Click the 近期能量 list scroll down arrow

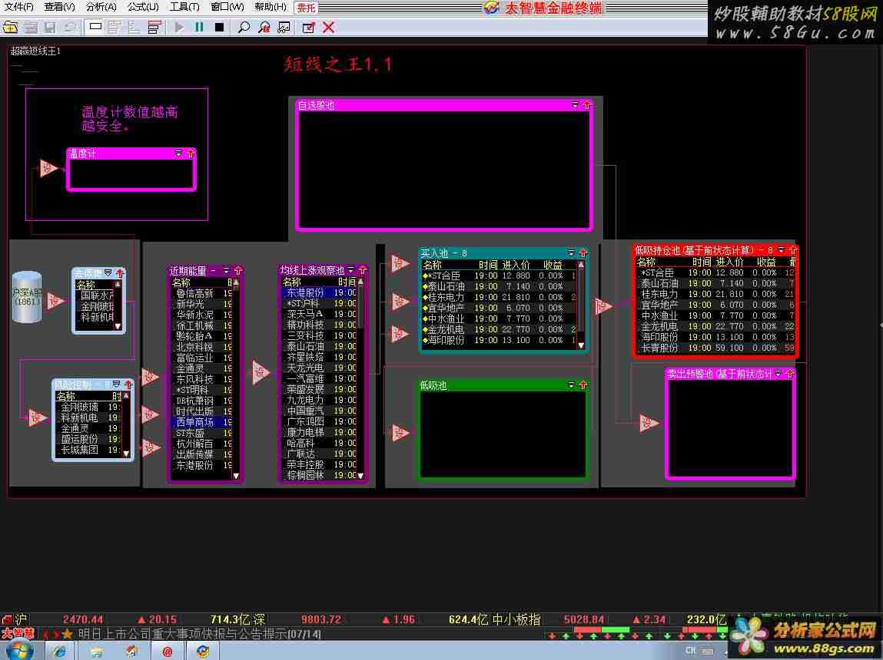(x=236, y=476)
